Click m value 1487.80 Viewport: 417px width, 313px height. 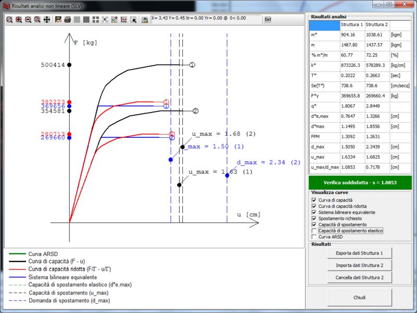tap(352, 45)
